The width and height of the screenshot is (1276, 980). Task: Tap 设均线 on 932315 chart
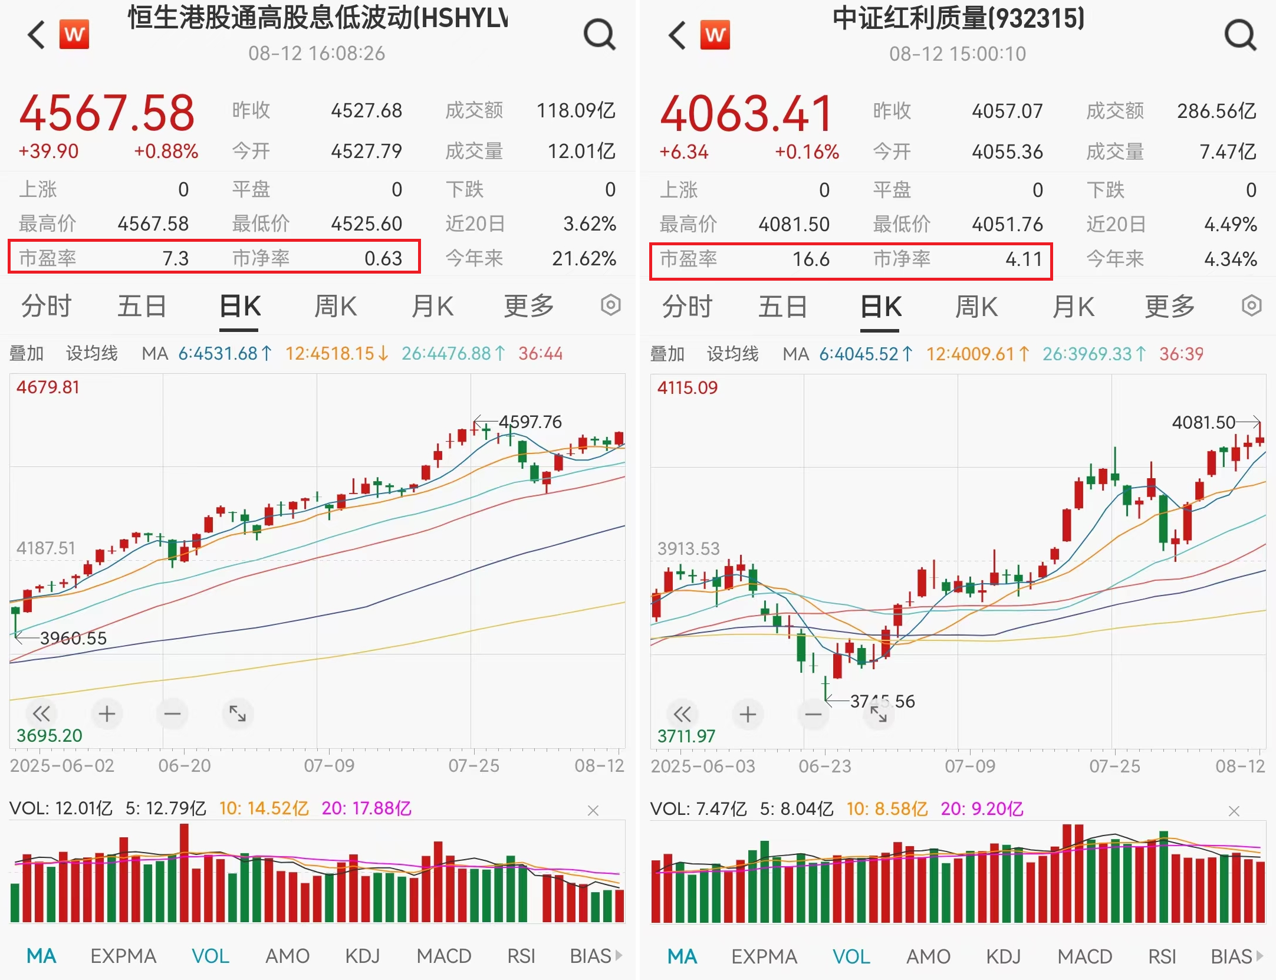(x=733, y=354)
